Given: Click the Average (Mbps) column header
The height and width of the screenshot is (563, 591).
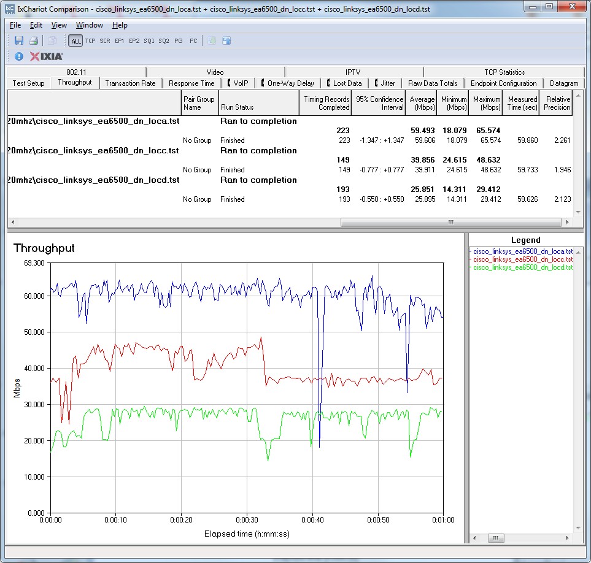Looking at the screenshot, I should [422, 103].
